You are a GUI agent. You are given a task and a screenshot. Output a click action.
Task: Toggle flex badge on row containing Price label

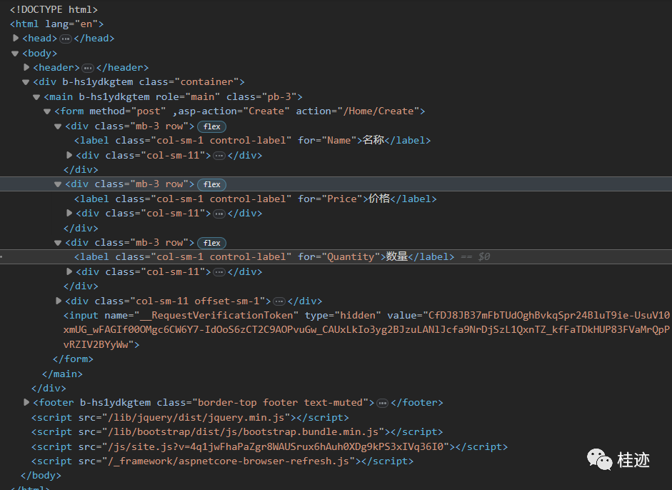coord(211,184)
